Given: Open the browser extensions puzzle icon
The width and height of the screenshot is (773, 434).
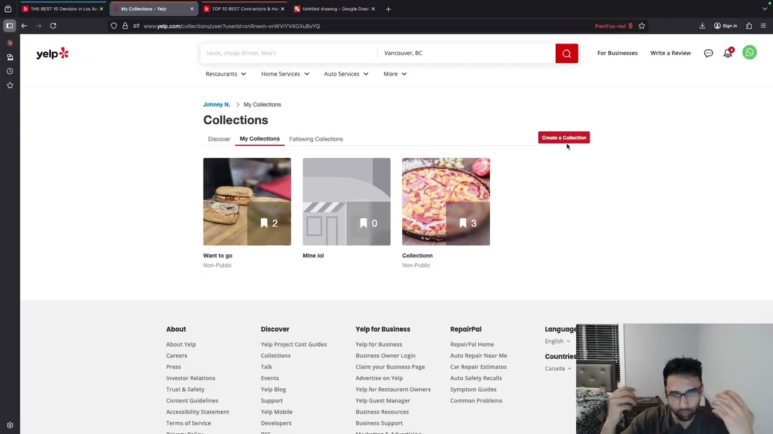Looking at the screenshot, I should [749, 26].
